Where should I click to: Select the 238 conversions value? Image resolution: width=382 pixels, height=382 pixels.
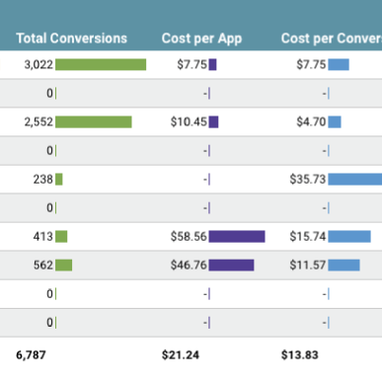tap(42, 180)
